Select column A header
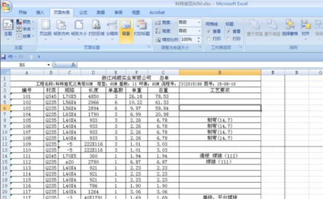 pyautogui.click(x=27, y=72)
